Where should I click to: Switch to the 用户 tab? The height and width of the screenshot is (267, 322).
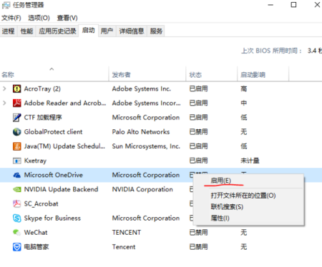click(107, 31)
